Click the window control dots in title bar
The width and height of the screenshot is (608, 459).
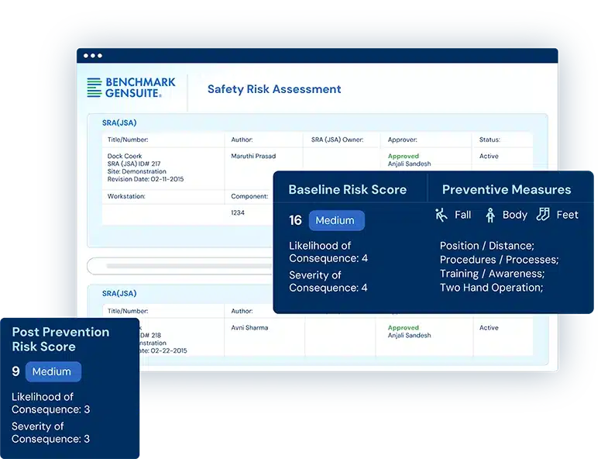[93, 56]
